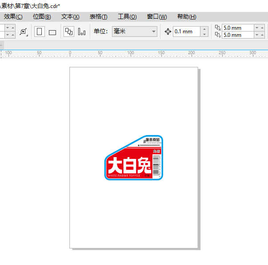The height and width of the screenshot is (265, 268).
Task: Apply layout to current page icon
Action: tap(82, 32)
